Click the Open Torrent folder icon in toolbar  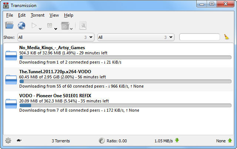(x=9, y=26)
